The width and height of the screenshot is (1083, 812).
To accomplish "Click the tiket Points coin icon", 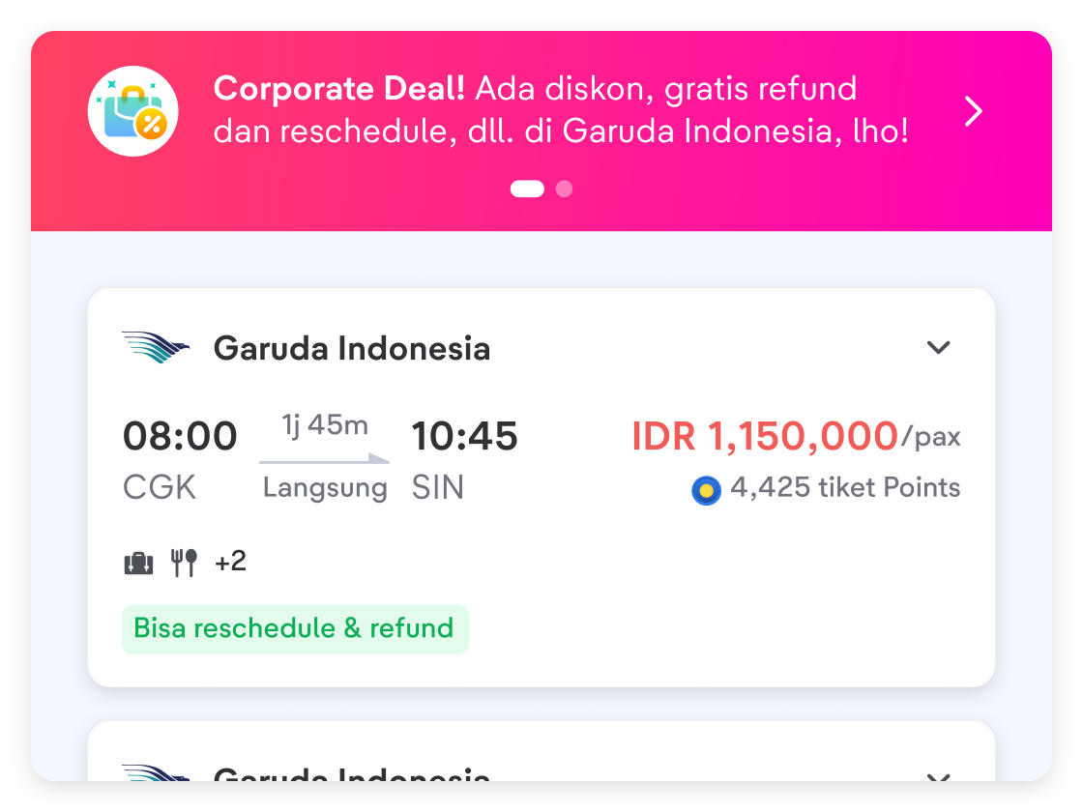I will (x=705, y=490).
